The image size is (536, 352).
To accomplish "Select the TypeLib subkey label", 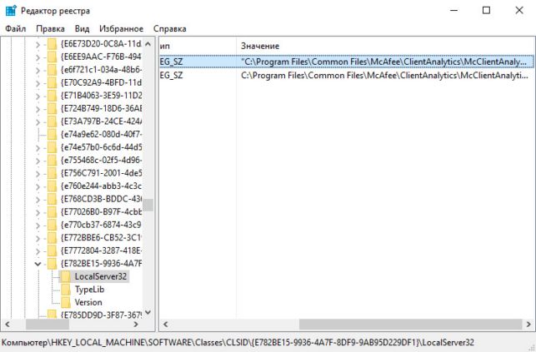I will (x=89, y=290).
